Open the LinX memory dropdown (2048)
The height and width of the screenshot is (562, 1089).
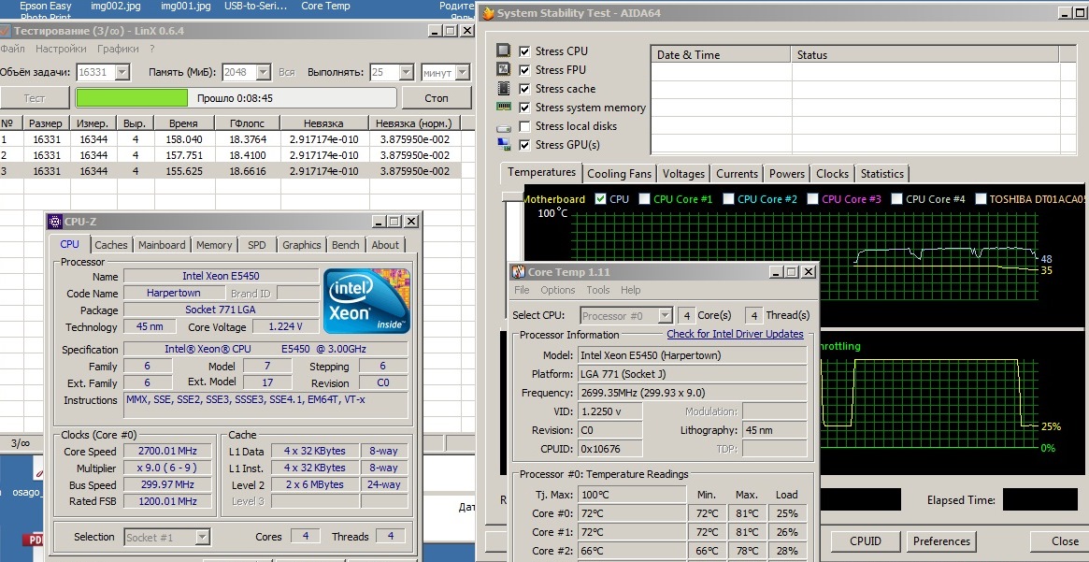click(x=264, y=72)
